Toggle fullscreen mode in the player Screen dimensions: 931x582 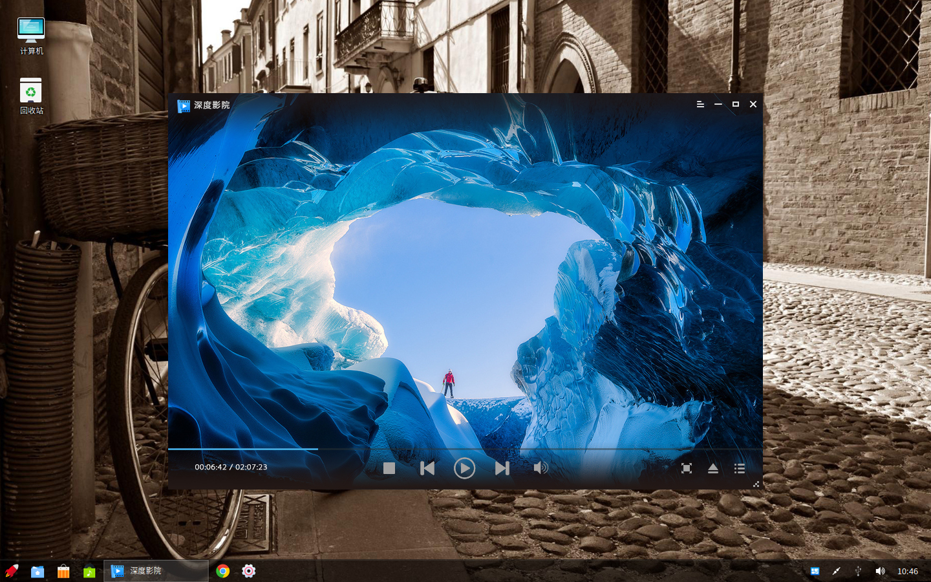pyautogui.click(x=687, y=468)
